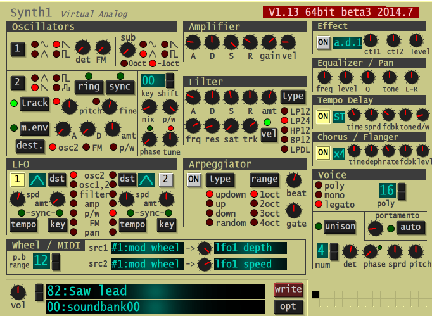Open the src2 mod wheel source selector
432x316 pixels.
pos(147,264)
